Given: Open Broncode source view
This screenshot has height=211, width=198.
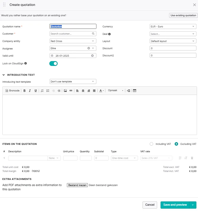Looking at the screenshot, I should (x=12, y=91).
